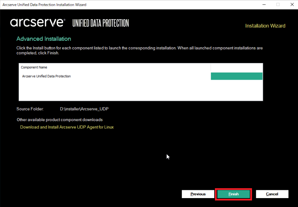The height and width of the screenshot is (207, 298).
Task: Select the Arcserve Unified Data Protection row
Action: point(141,76)
